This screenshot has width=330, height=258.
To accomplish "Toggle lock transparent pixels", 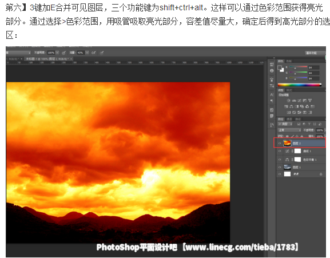I will (287, 136).
